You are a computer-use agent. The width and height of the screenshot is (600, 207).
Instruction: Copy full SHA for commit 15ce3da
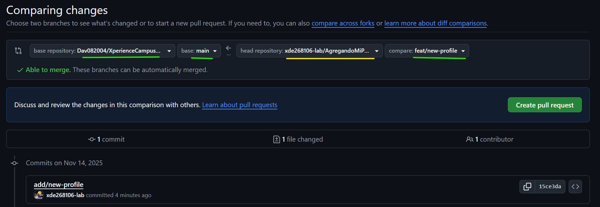coord(527,187)
